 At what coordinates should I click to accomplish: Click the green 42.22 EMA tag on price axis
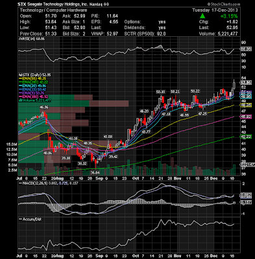(246, 137)
